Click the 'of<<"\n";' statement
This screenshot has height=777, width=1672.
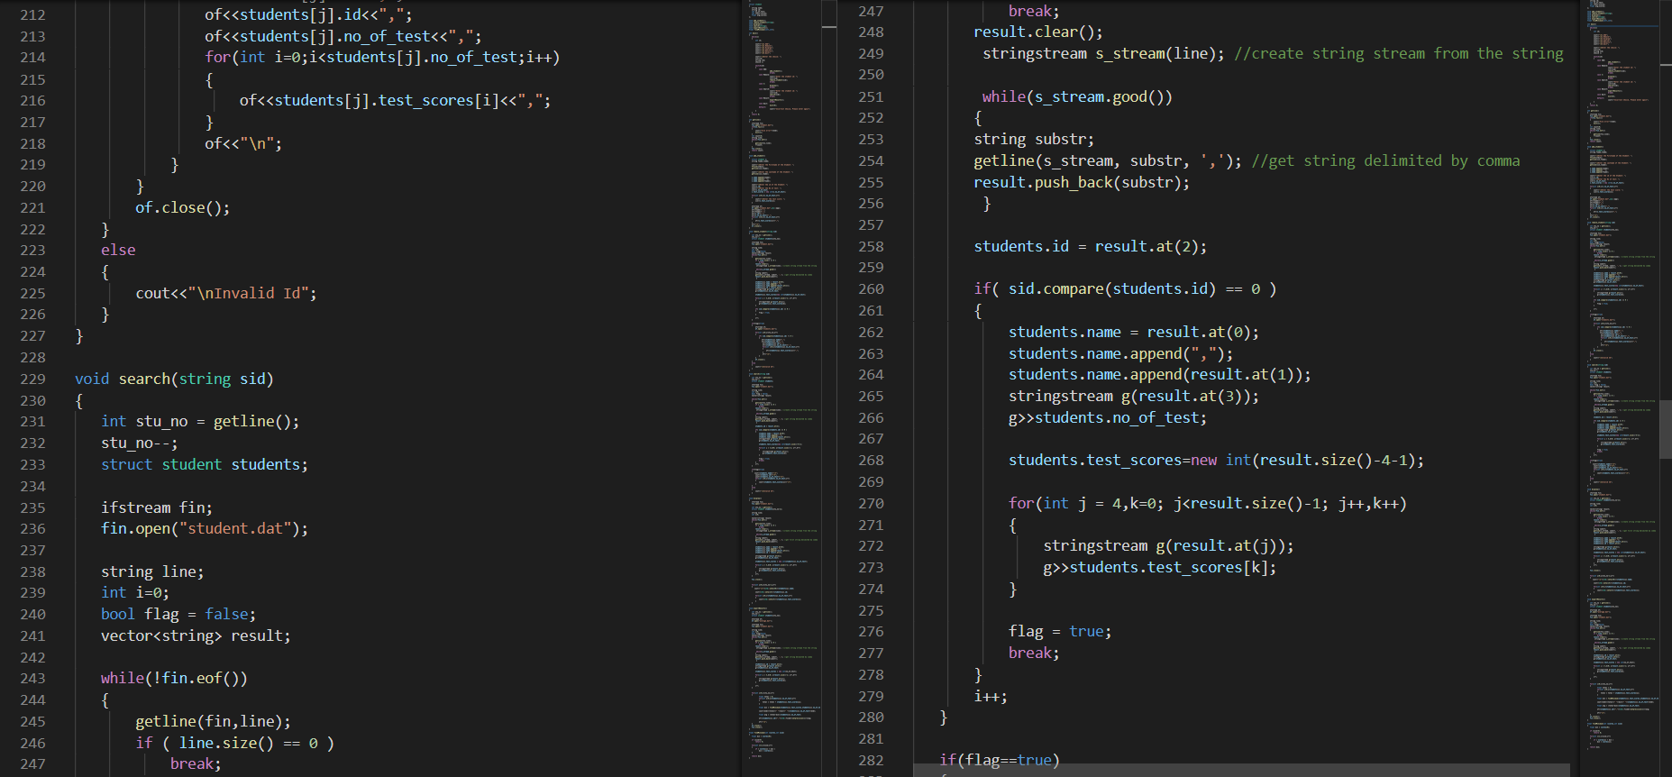click(243, 143)
